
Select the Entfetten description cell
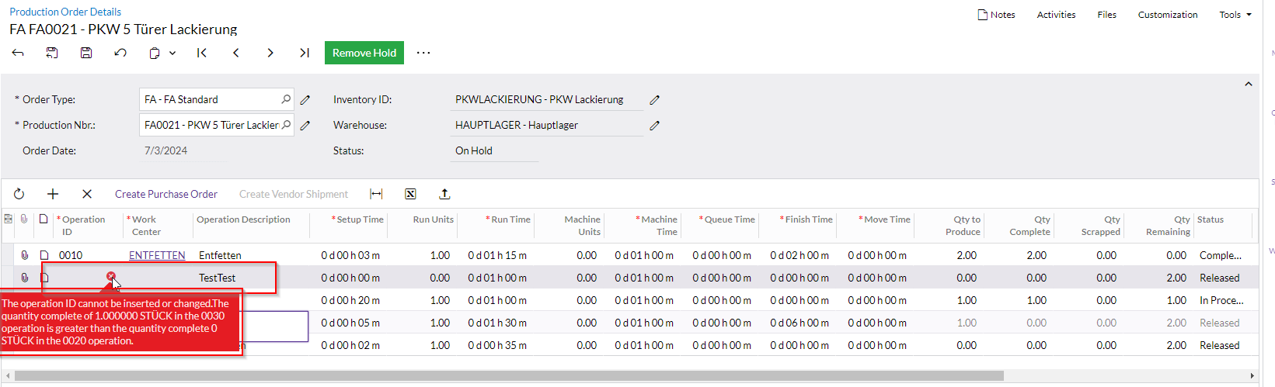(251, 255)
